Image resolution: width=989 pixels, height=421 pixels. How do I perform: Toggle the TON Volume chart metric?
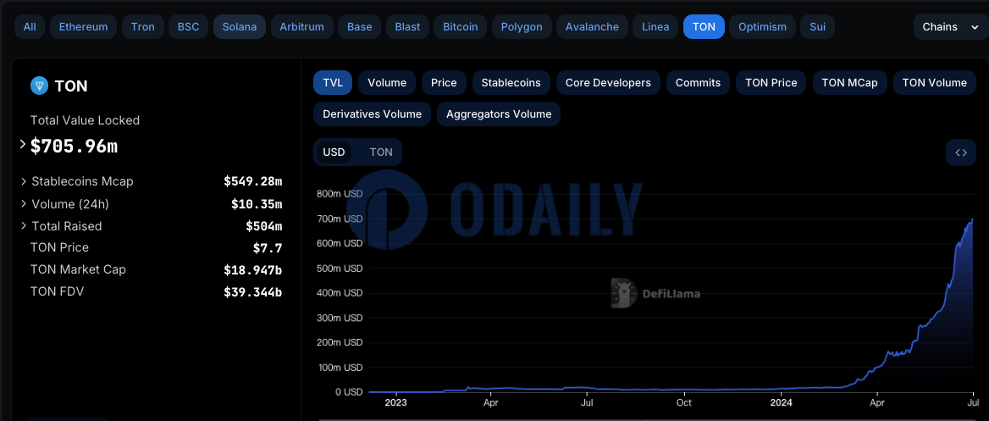[x=935, y=83]
